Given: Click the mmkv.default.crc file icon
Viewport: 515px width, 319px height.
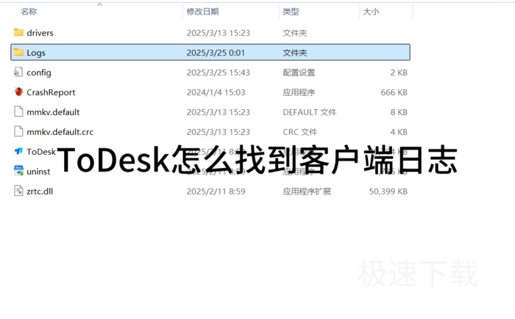Looking at the screenshot, I should 18,132.
